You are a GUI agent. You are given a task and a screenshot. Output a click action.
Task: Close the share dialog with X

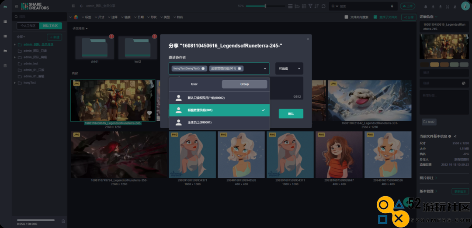tap(308, 39)
